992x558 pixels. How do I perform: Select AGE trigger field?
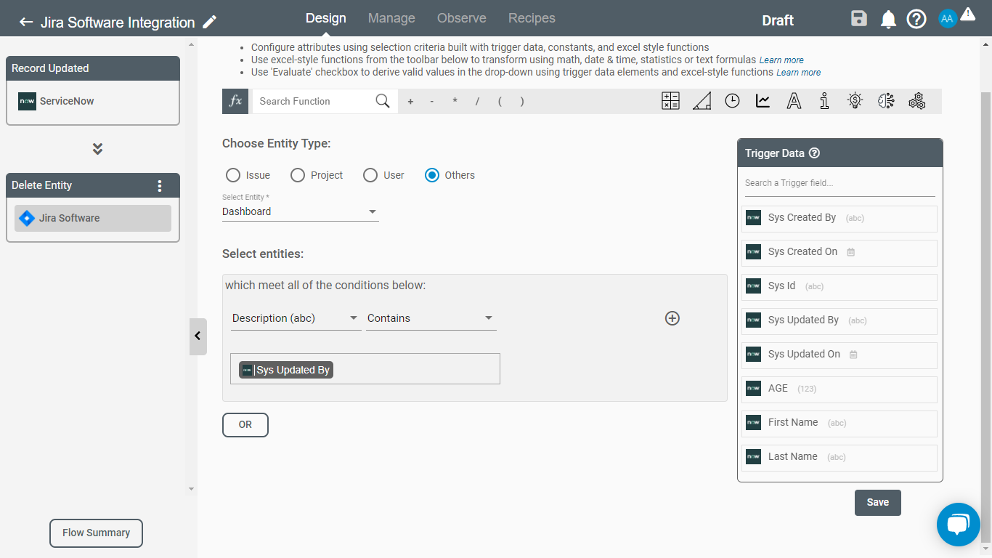839,389
